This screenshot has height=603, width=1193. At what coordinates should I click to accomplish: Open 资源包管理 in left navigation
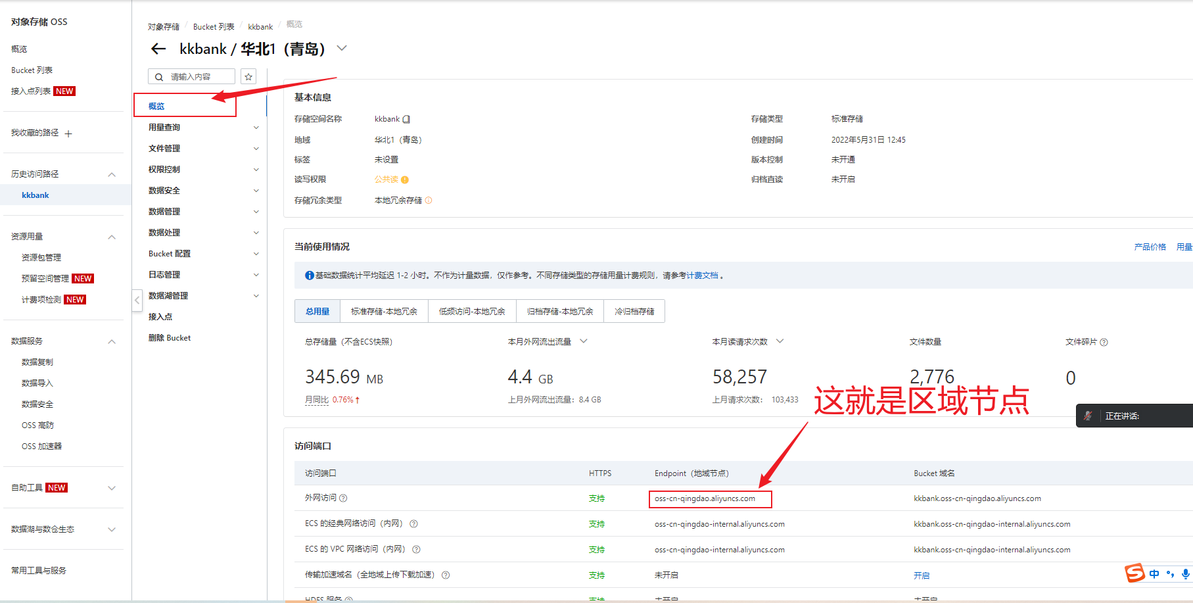[41, 258]
